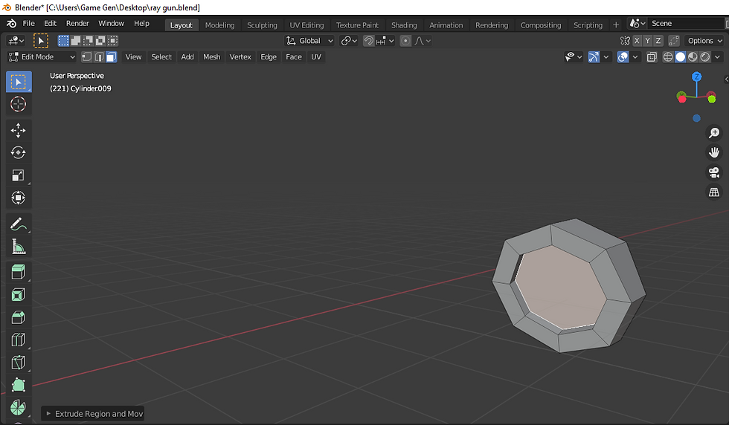The height and width of the screenshot is (425, 729).
Task: Open the File menu
Action: click(x=29, y=23)
